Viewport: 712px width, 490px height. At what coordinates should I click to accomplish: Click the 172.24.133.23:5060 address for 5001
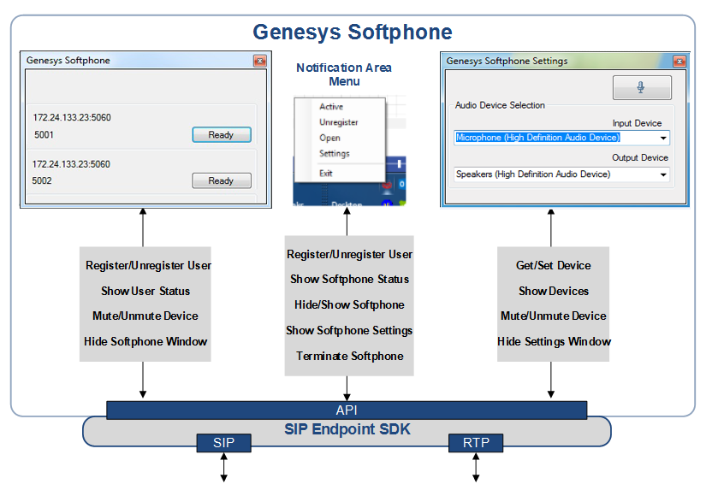pyautogui.click(x=72, y=117)
